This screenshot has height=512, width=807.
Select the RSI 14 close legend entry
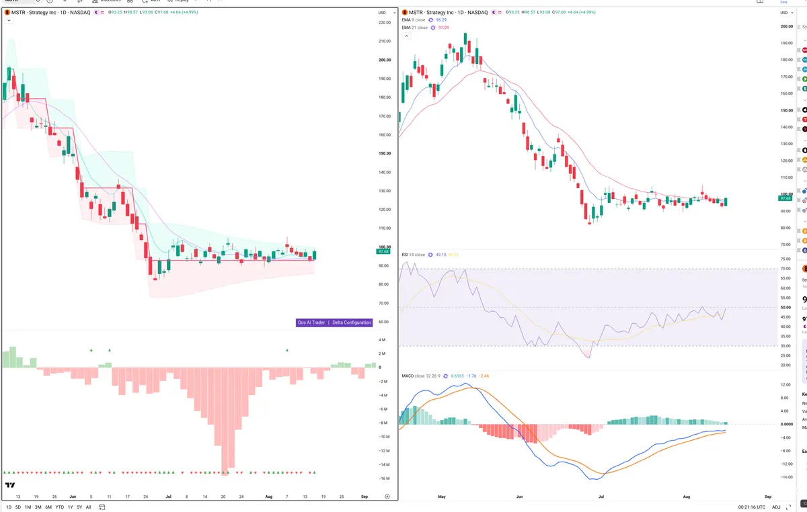tap(414, 255)
